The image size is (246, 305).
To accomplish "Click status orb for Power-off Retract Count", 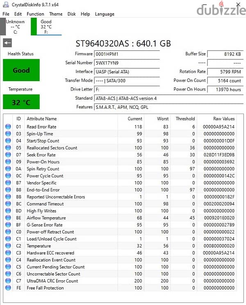I will 8,232.
